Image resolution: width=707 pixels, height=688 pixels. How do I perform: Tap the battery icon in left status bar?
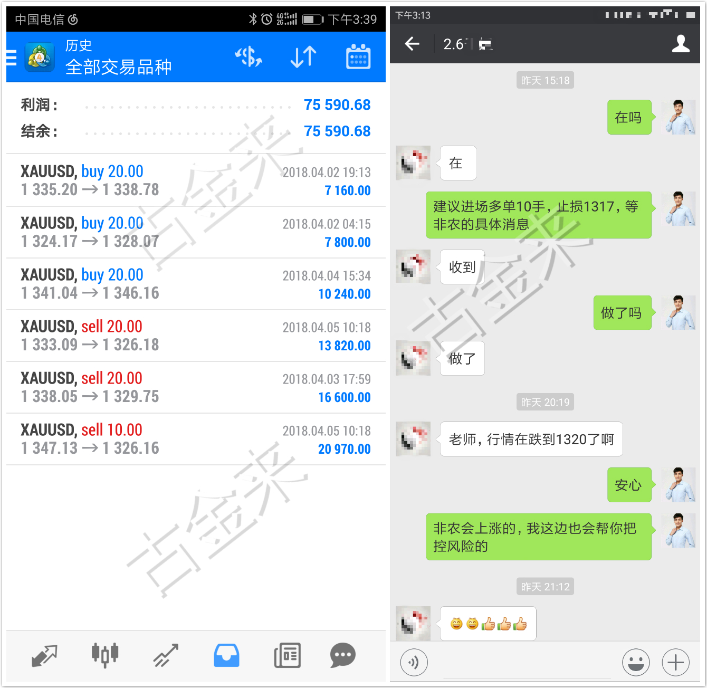[313, 20]
